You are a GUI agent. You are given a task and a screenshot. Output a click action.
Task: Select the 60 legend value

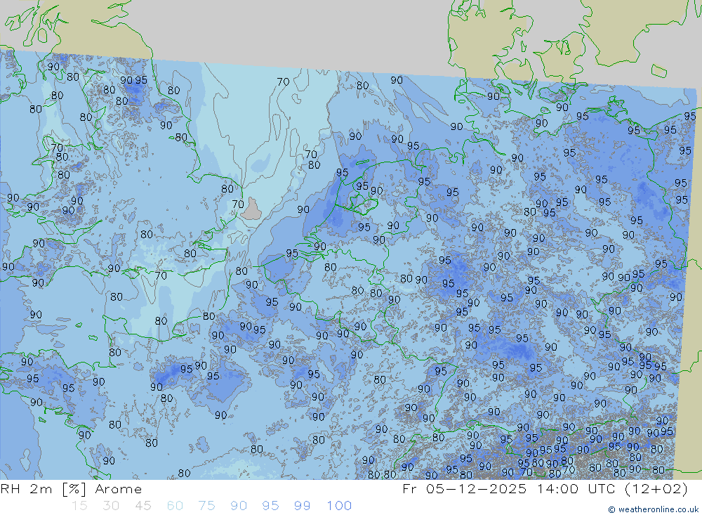175,506
